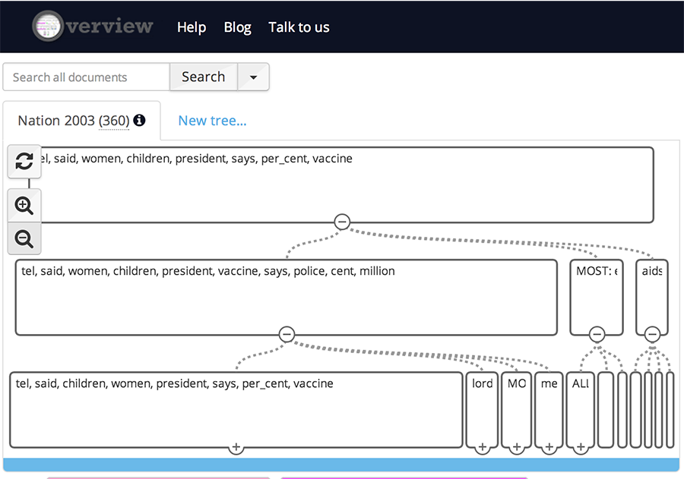Collapse the 'aids' node
Viewport: 684px width, 479px height.
[652, 334]
